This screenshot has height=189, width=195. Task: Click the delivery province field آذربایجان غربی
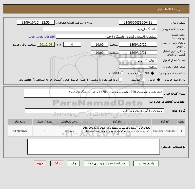[138, 60]
